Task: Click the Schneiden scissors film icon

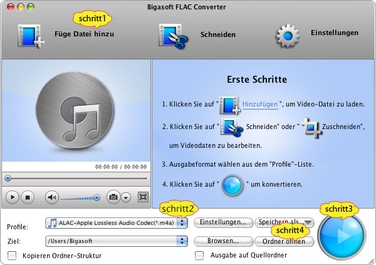Action: [174, 36]
